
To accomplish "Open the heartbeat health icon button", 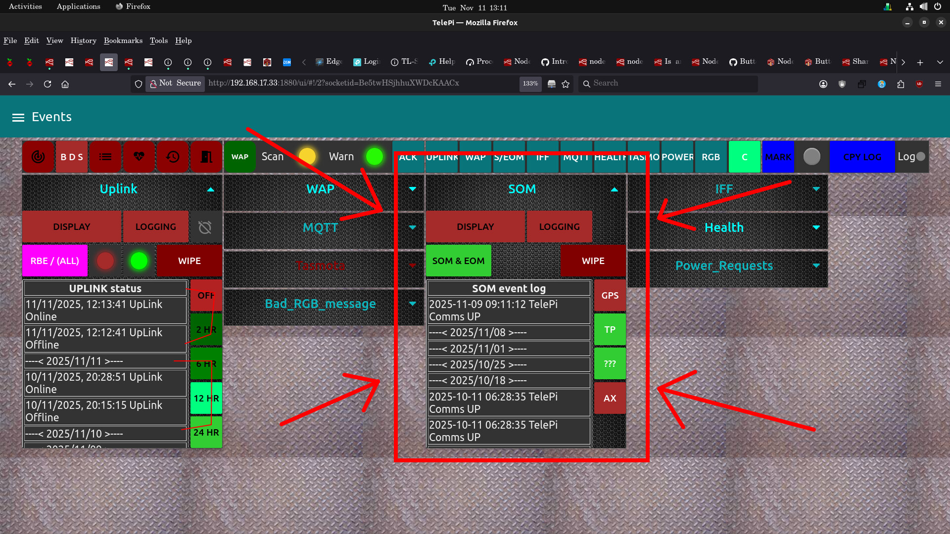I will (x=139, y=157).
